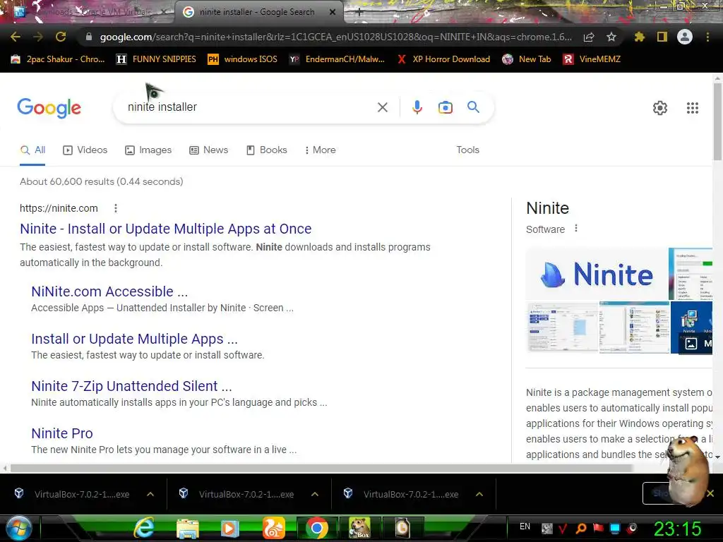This screenshot has height=542, width=723.
Task: Select the All results tab
Action: 32,150
